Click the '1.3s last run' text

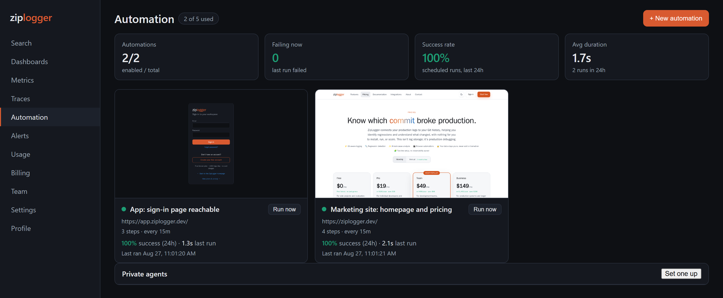point(199,243)
